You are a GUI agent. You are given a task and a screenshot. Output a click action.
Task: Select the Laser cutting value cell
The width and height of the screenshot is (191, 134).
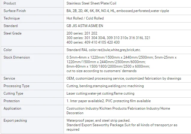100,93
